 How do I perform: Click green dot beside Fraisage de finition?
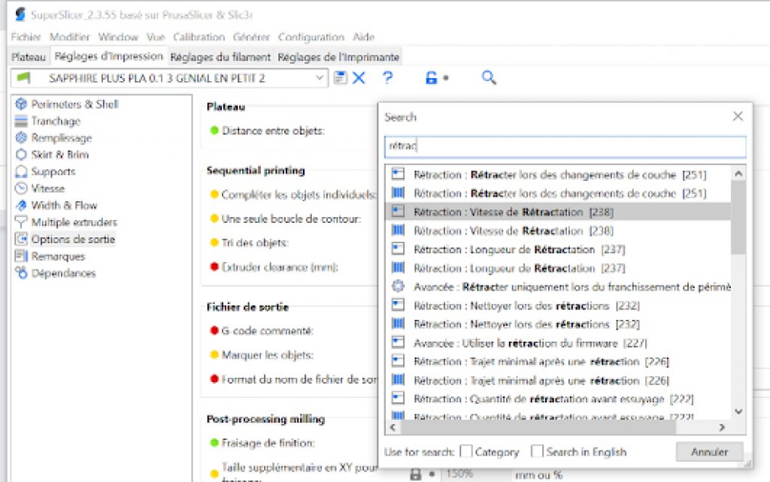(x=214, y=443)
